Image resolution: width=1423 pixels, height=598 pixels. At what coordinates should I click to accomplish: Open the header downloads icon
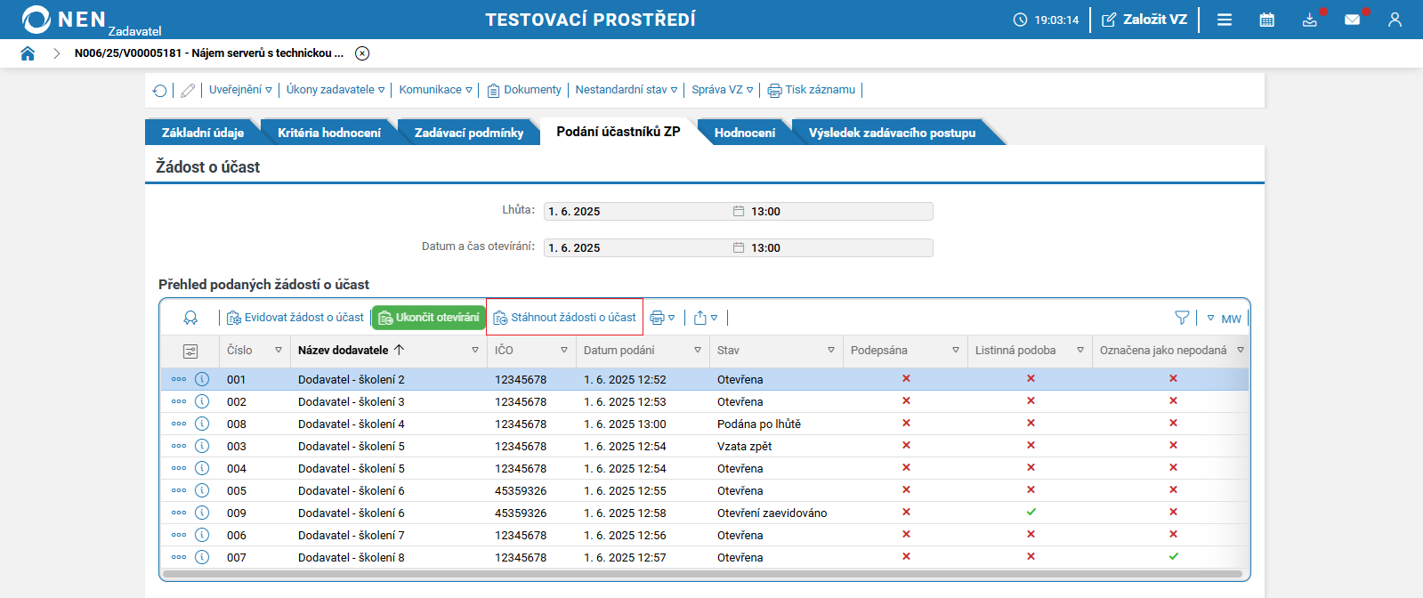(1309, 20)
